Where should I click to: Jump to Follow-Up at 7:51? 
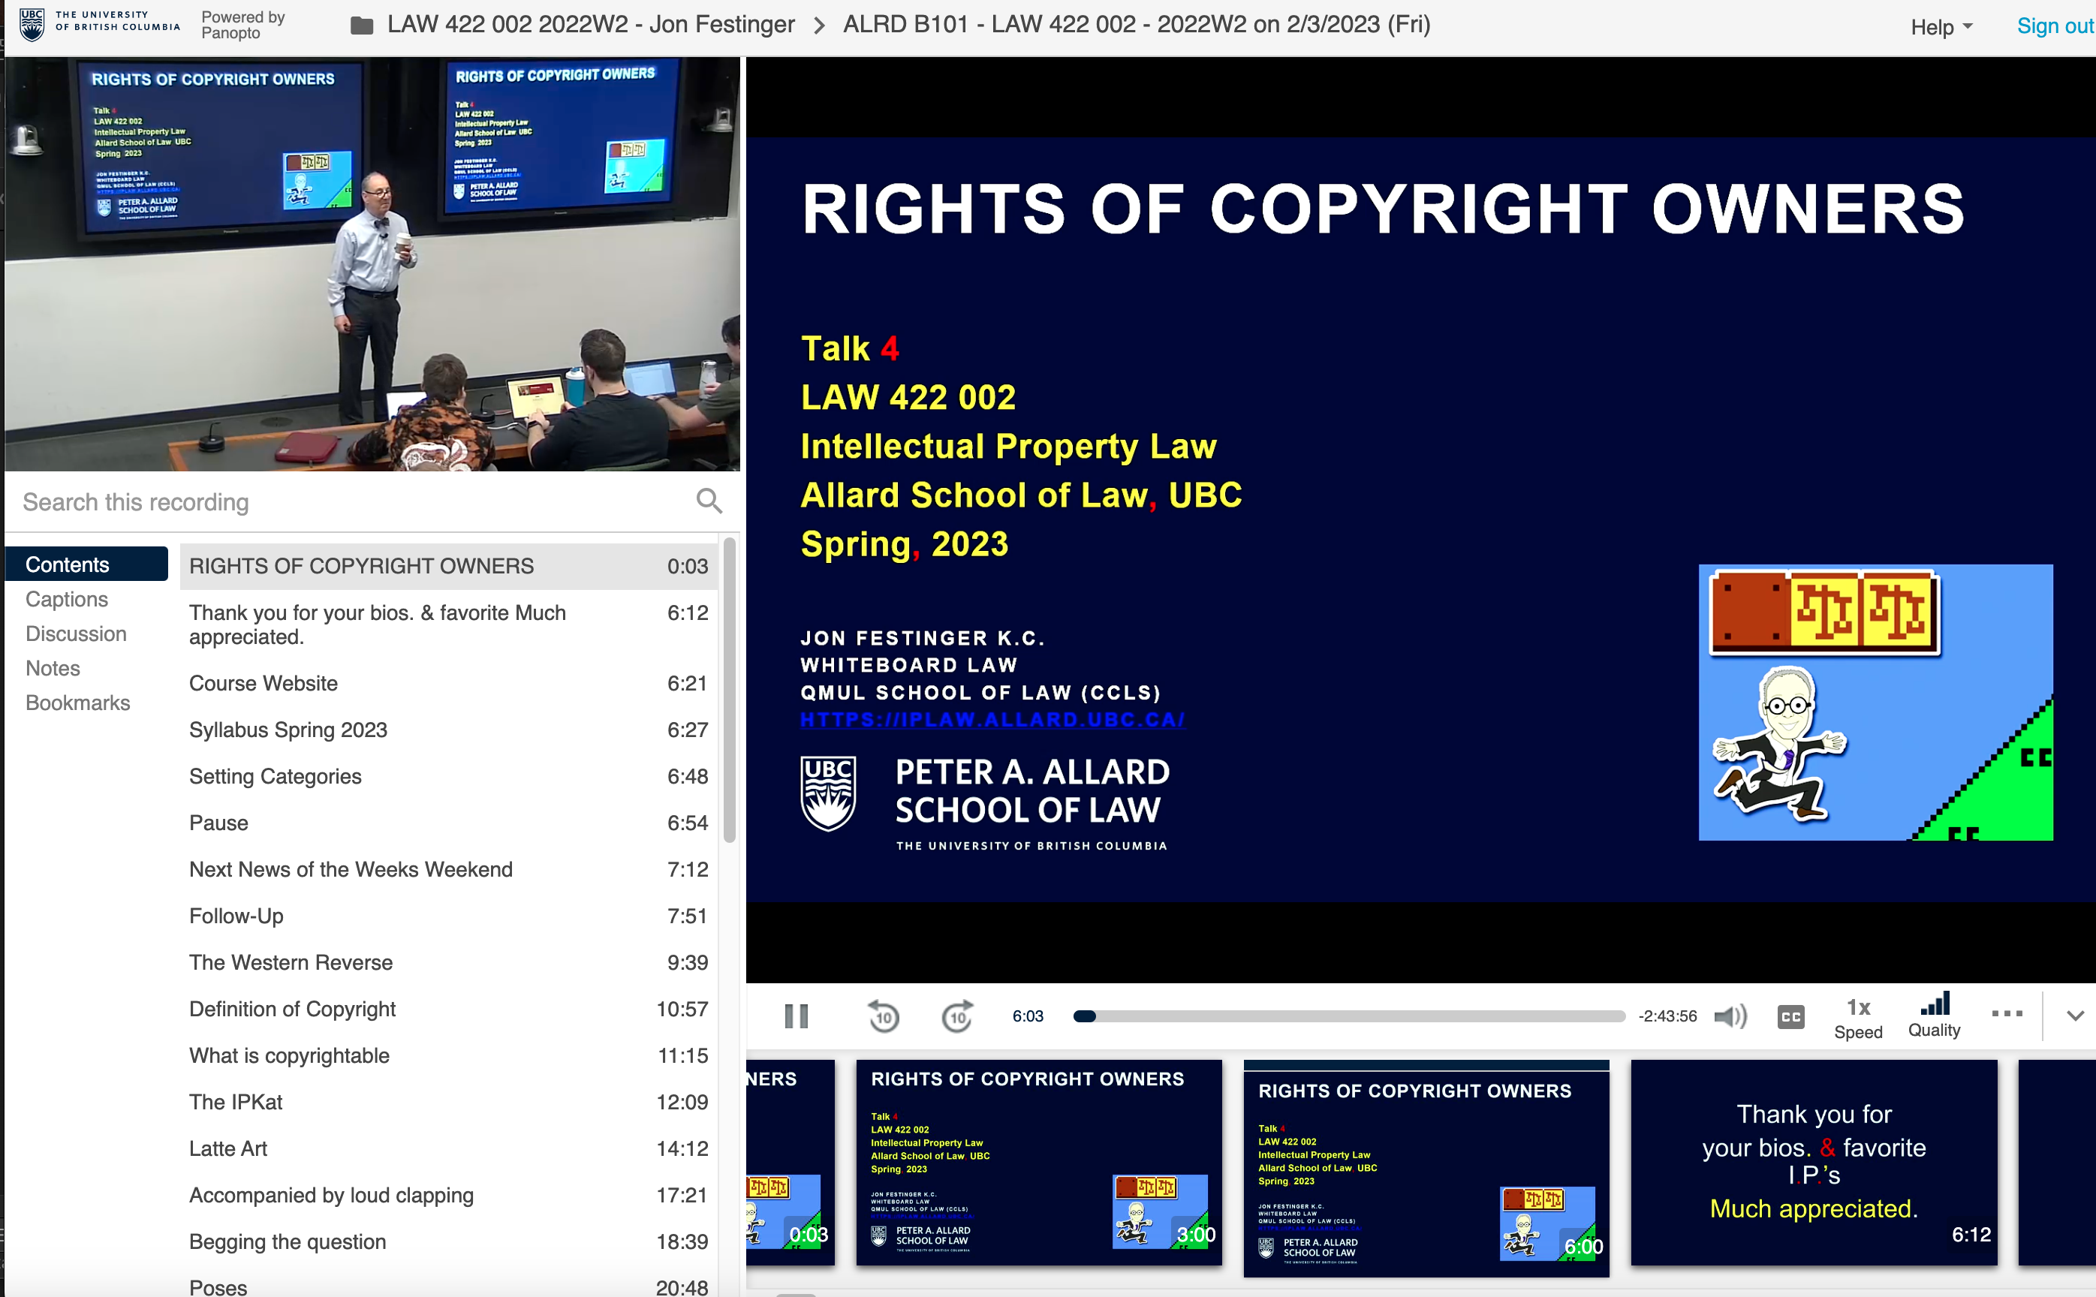[x=449, y=915]
